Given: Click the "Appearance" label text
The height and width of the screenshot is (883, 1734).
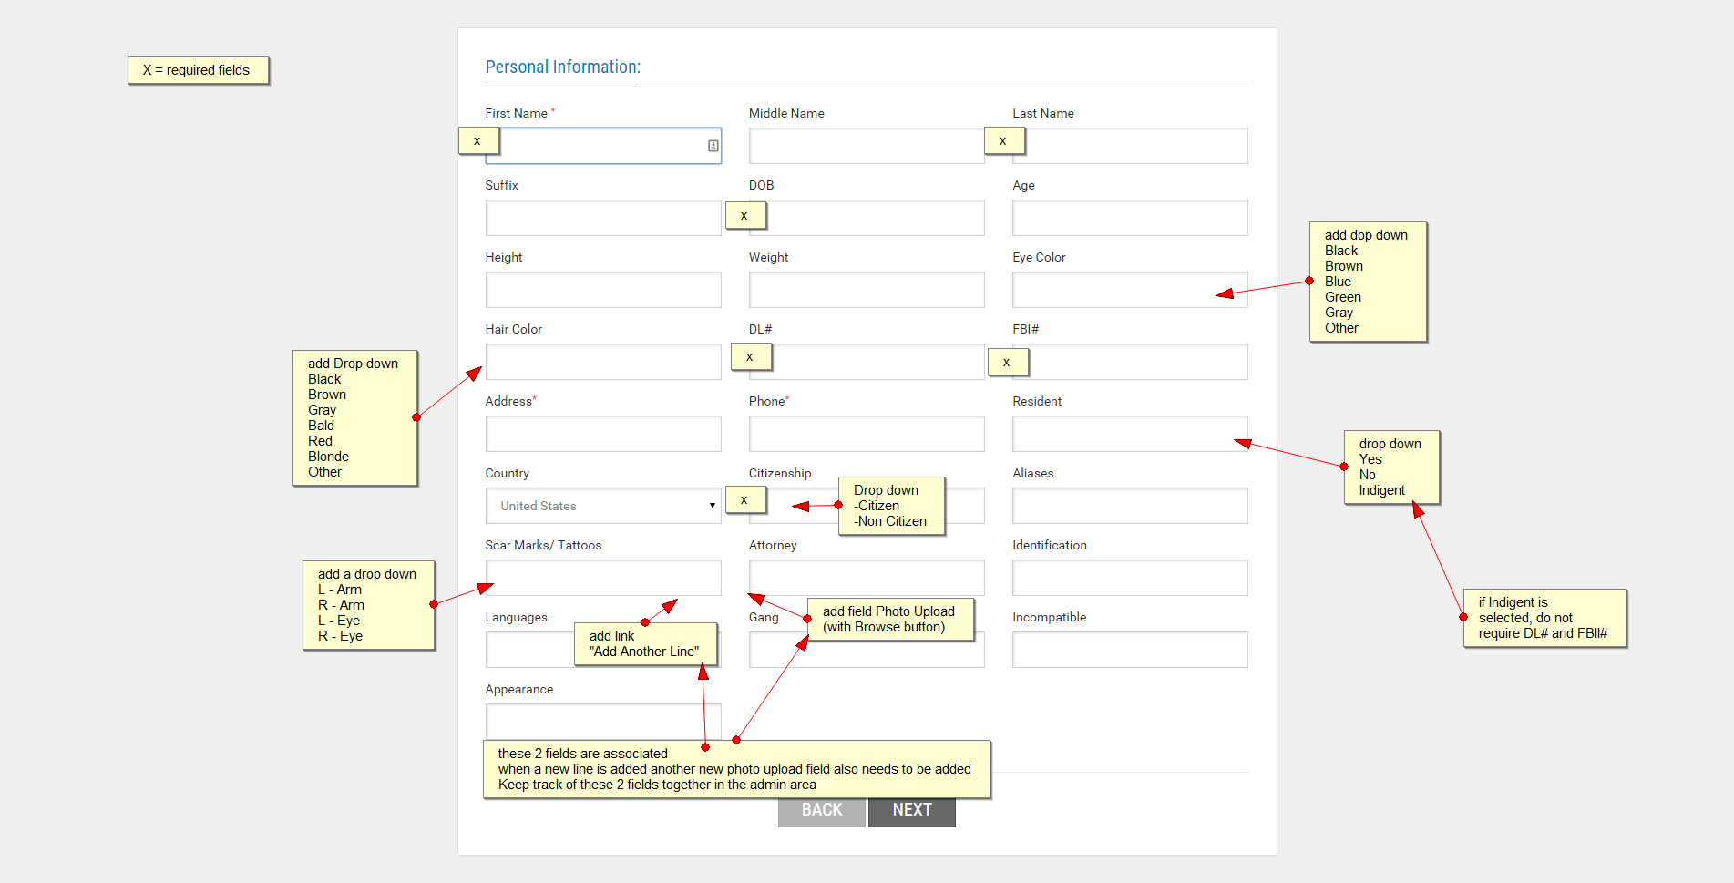Looking at the screenshot, I should point(519,690).
